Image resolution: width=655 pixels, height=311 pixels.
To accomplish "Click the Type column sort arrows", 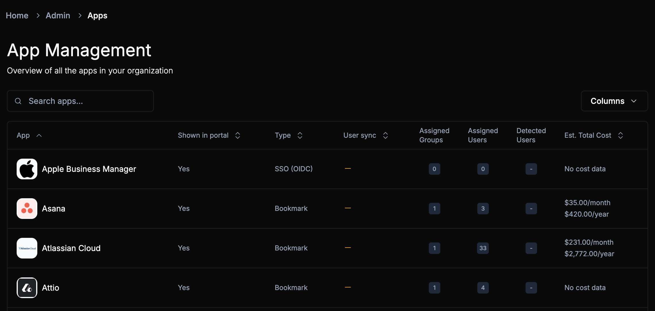I will click(300, 135).
